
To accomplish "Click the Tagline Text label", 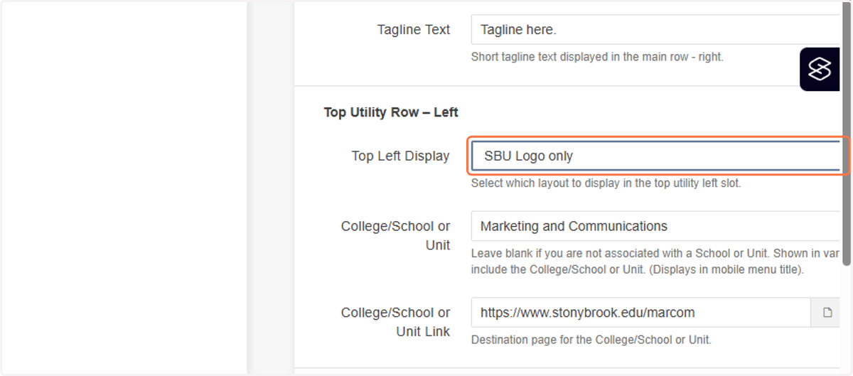I will (414, 30).
